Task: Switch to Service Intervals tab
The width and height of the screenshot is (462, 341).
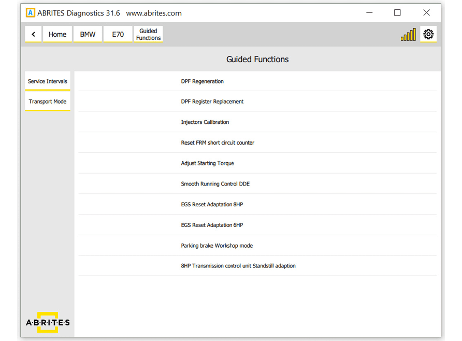Action: (48, 81)
